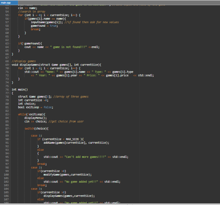
Task: Click the 'break;' statement on line 103
Action: pyautogui.click(x=42, y=185)
